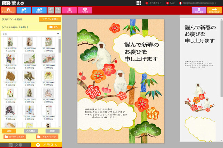Switch to the 文章 tab

[x=15, y=145]
